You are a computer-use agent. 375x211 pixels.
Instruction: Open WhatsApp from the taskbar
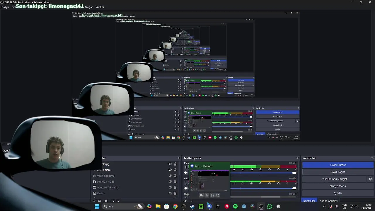tap(270, 206)
